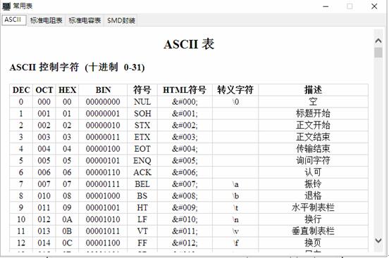This screenshot has width=389, height=258.
Task: Click the 转义字符 column header
Action: click(x=235, y=90)
